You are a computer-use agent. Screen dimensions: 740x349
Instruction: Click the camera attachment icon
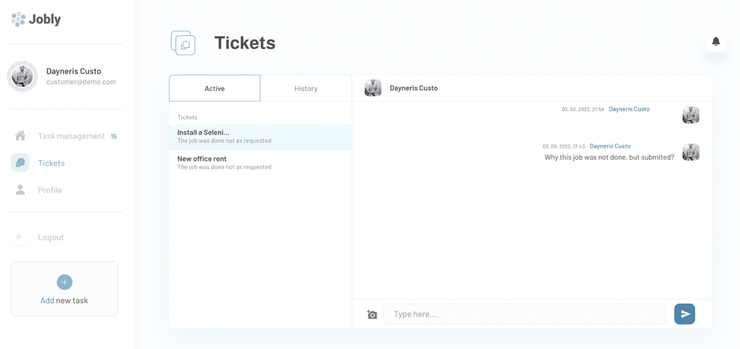[372, 315]
